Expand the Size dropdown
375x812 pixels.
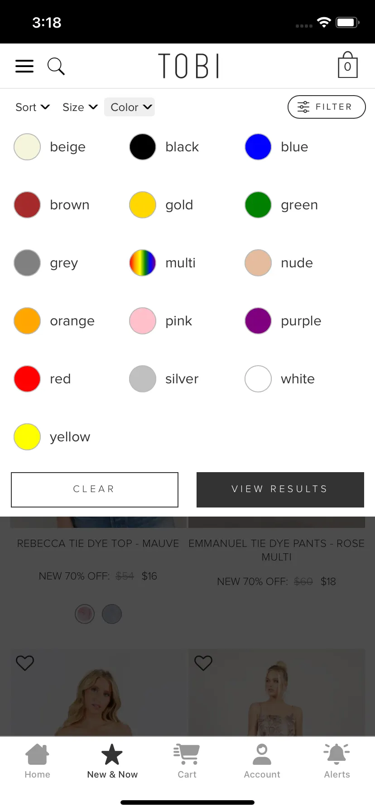[80, 107]
